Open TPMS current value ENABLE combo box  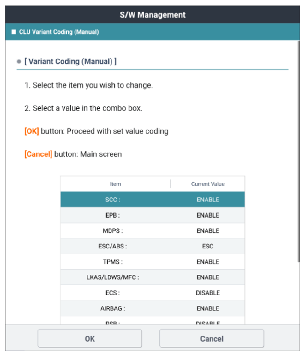point(207,262)
